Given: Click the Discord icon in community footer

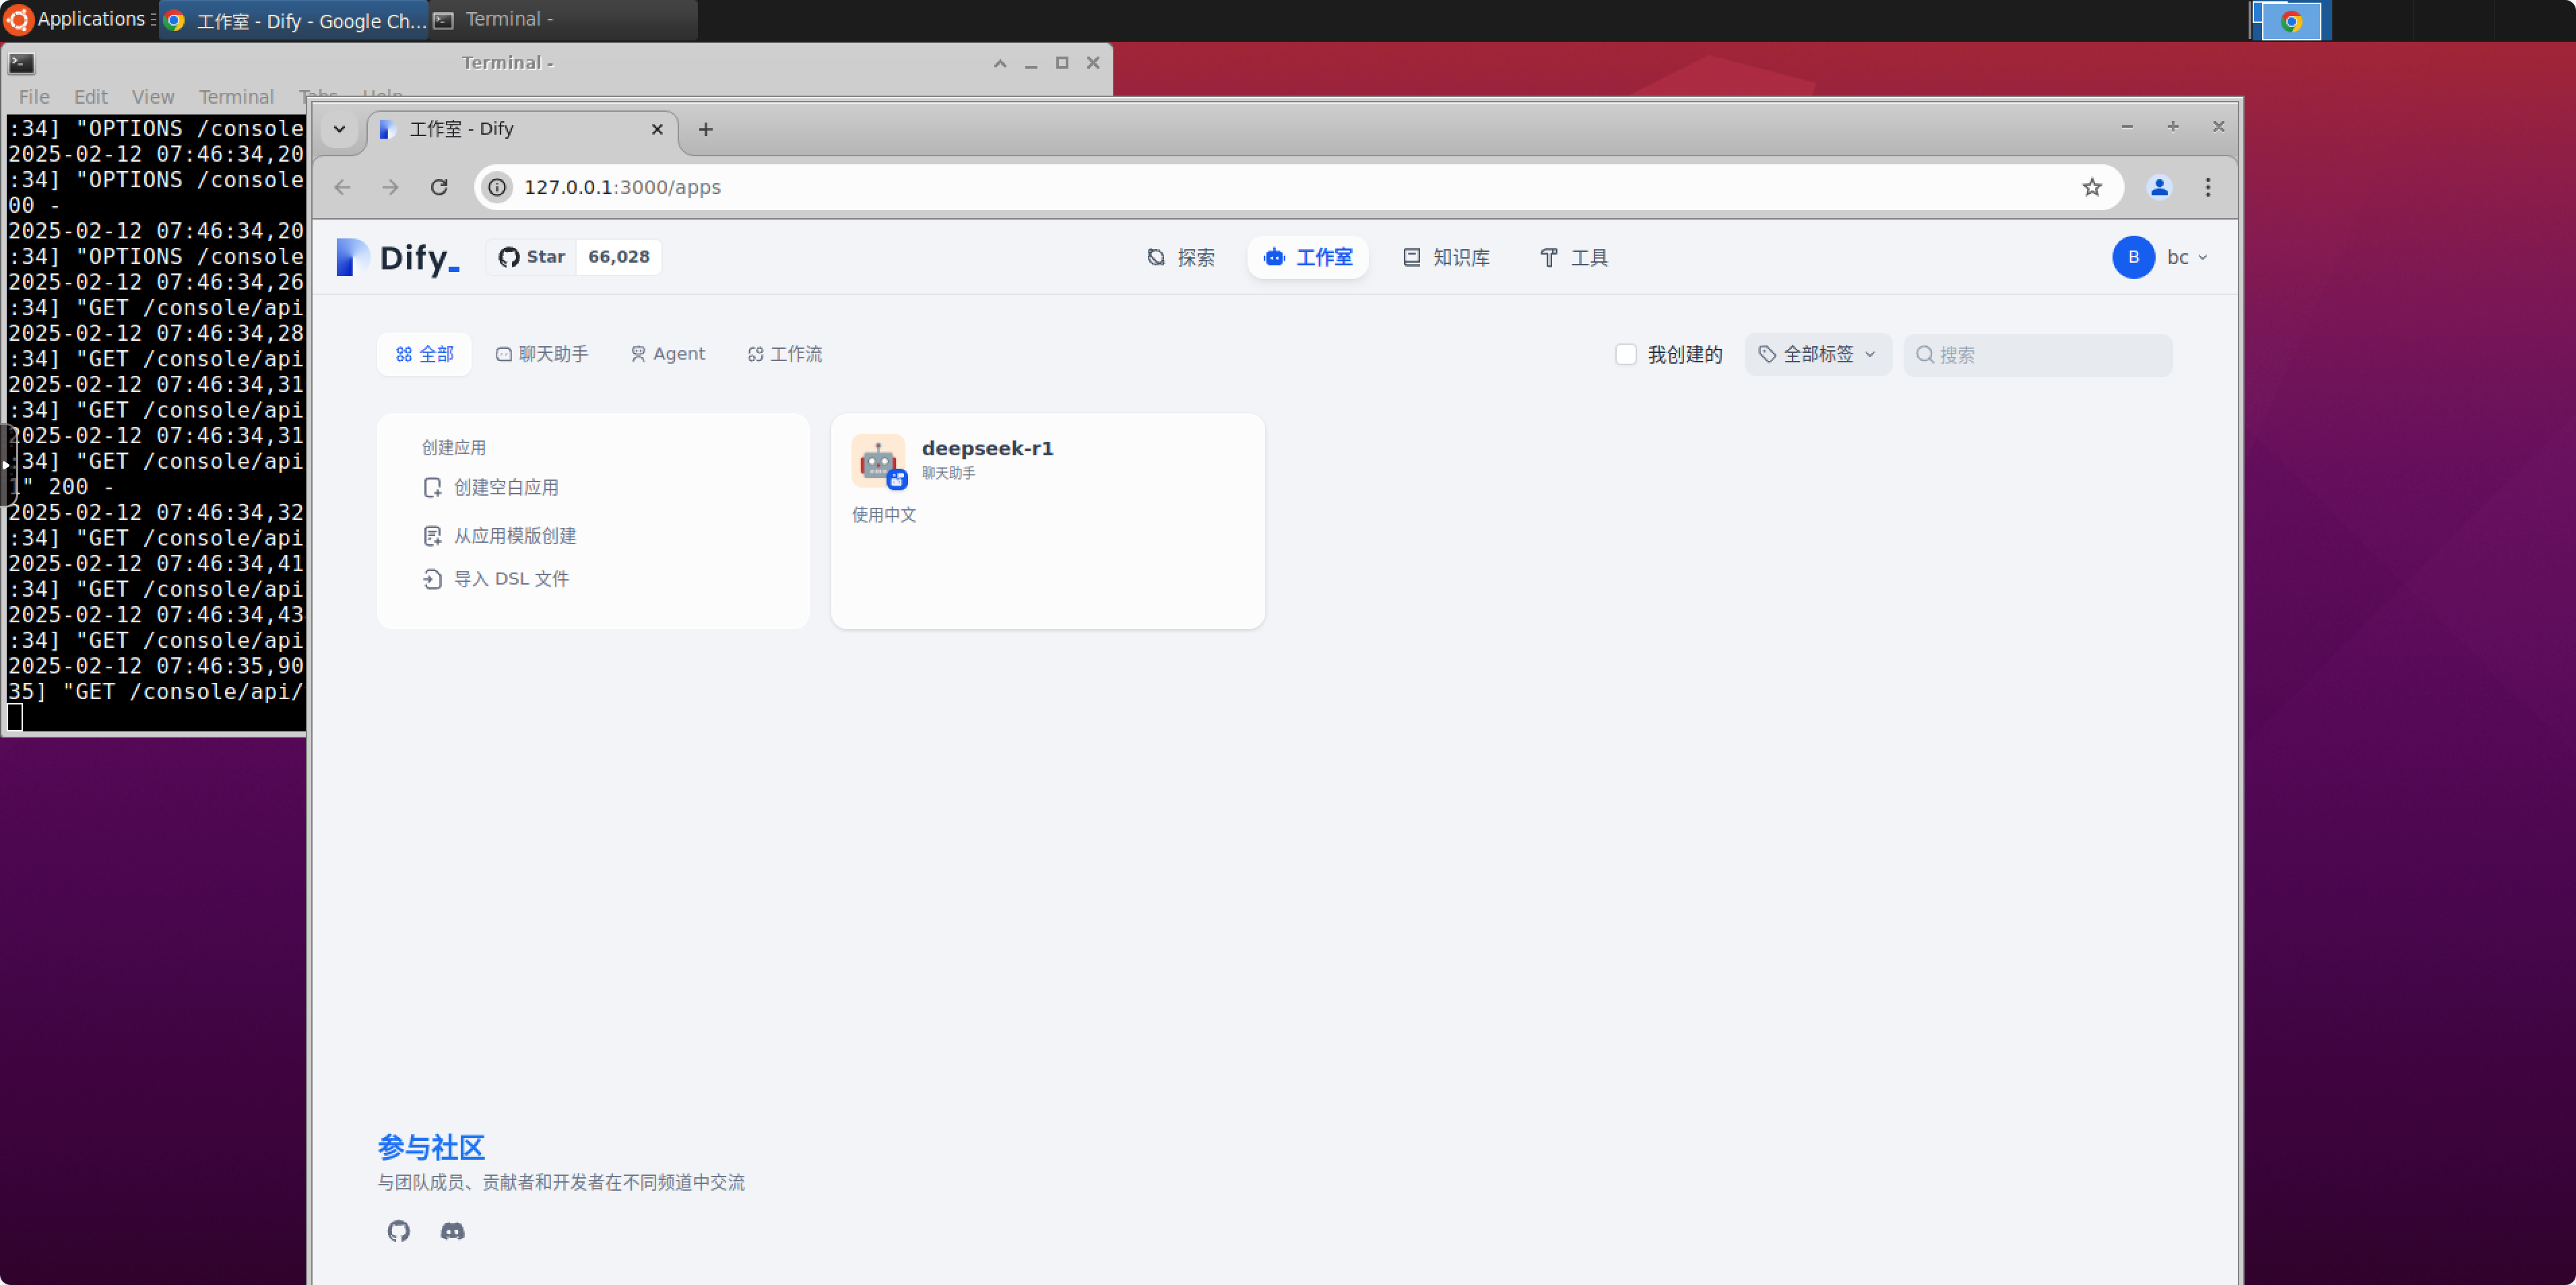Looking at the screenshot, I should click(452, 1230).
